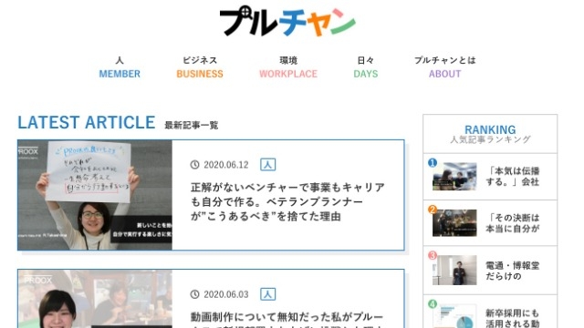
Task: Open ranking 2 thumbnail image
Action: tap(454, 222)
